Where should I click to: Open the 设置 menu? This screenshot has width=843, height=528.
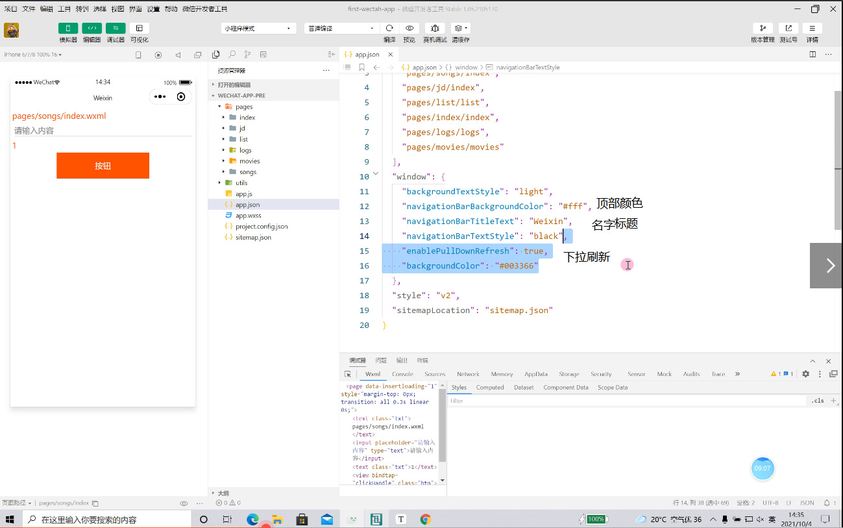click(x=153, y=9)
